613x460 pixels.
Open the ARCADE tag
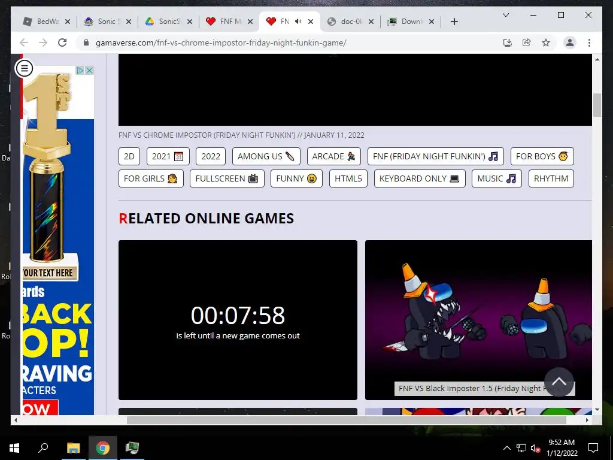click(x=334, y=156)
